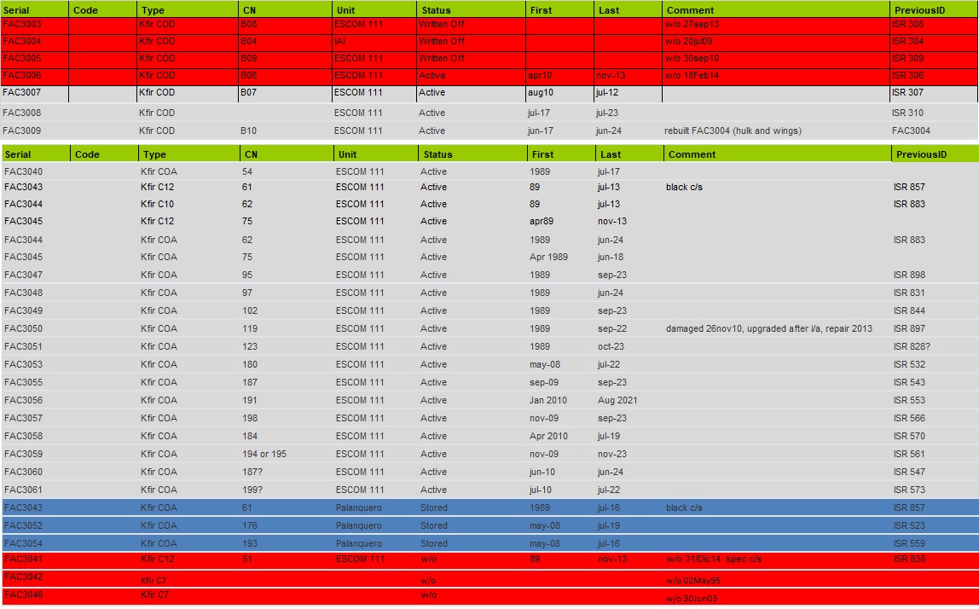Click CN value '199?'
979x609 pixels.
(252, 490)
